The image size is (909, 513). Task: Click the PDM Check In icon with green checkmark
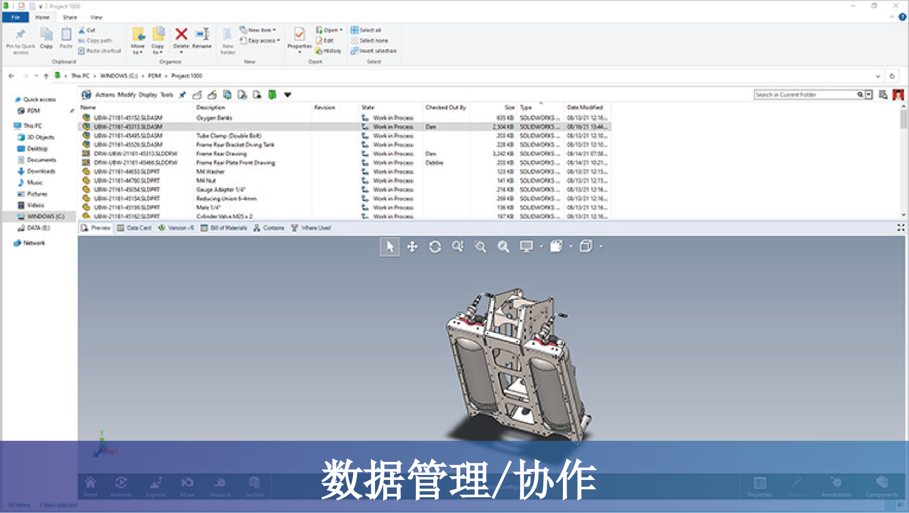point(212,95)
